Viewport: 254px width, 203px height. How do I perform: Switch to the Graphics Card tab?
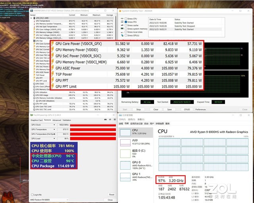tap(37, 120)
